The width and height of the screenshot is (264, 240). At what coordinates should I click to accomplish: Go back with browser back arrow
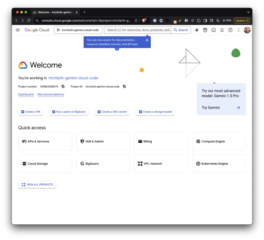[16, 21]
